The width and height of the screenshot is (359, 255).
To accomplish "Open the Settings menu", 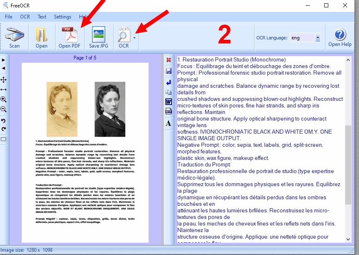I will 63,17.
